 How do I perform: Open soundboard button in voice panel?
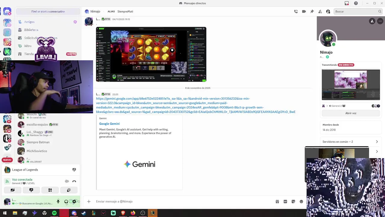pyautogui.click(x=69, y=190)
